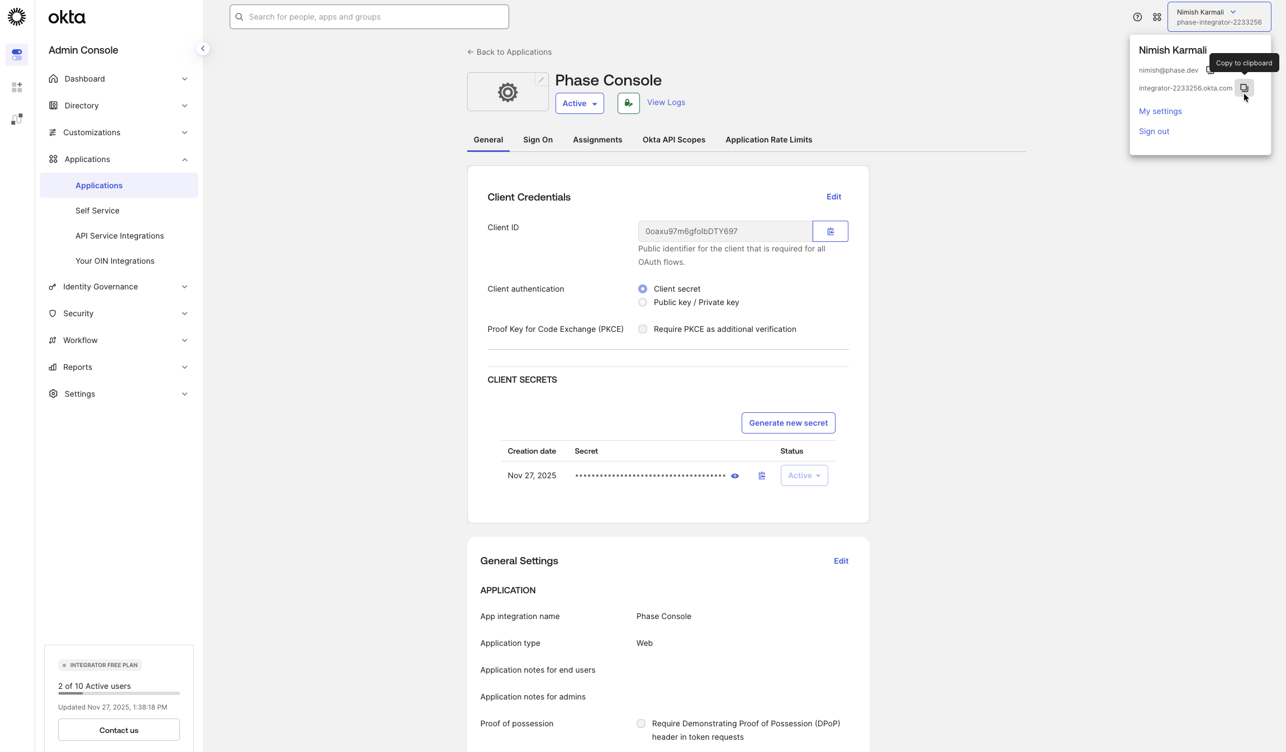Collapse the sidebar with the arrow button

click(x=203, y=49)
